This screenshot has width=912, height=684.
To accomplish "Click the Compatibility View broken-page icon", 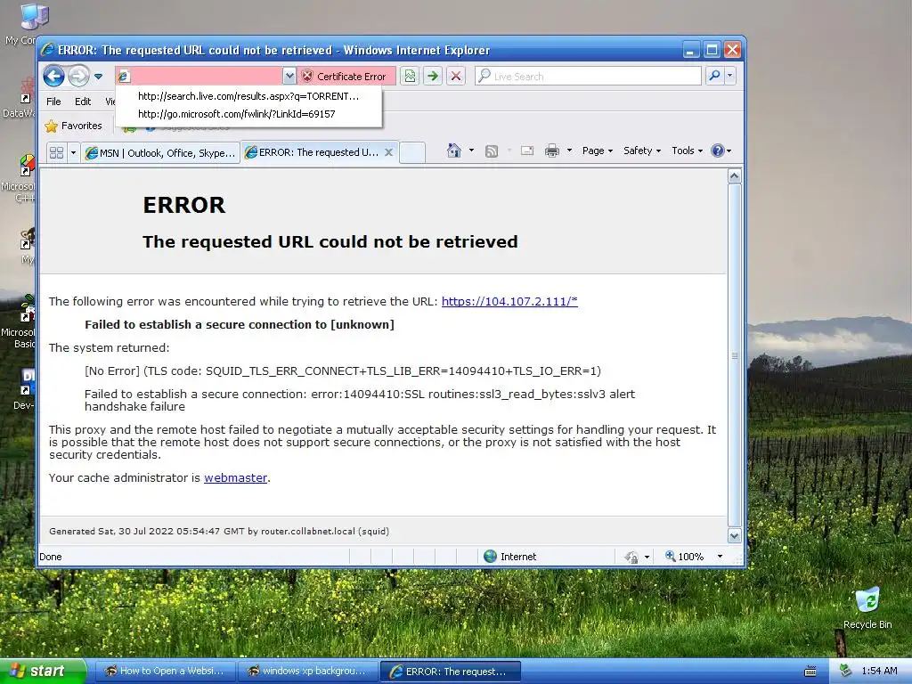I will [x=410, y=77].
